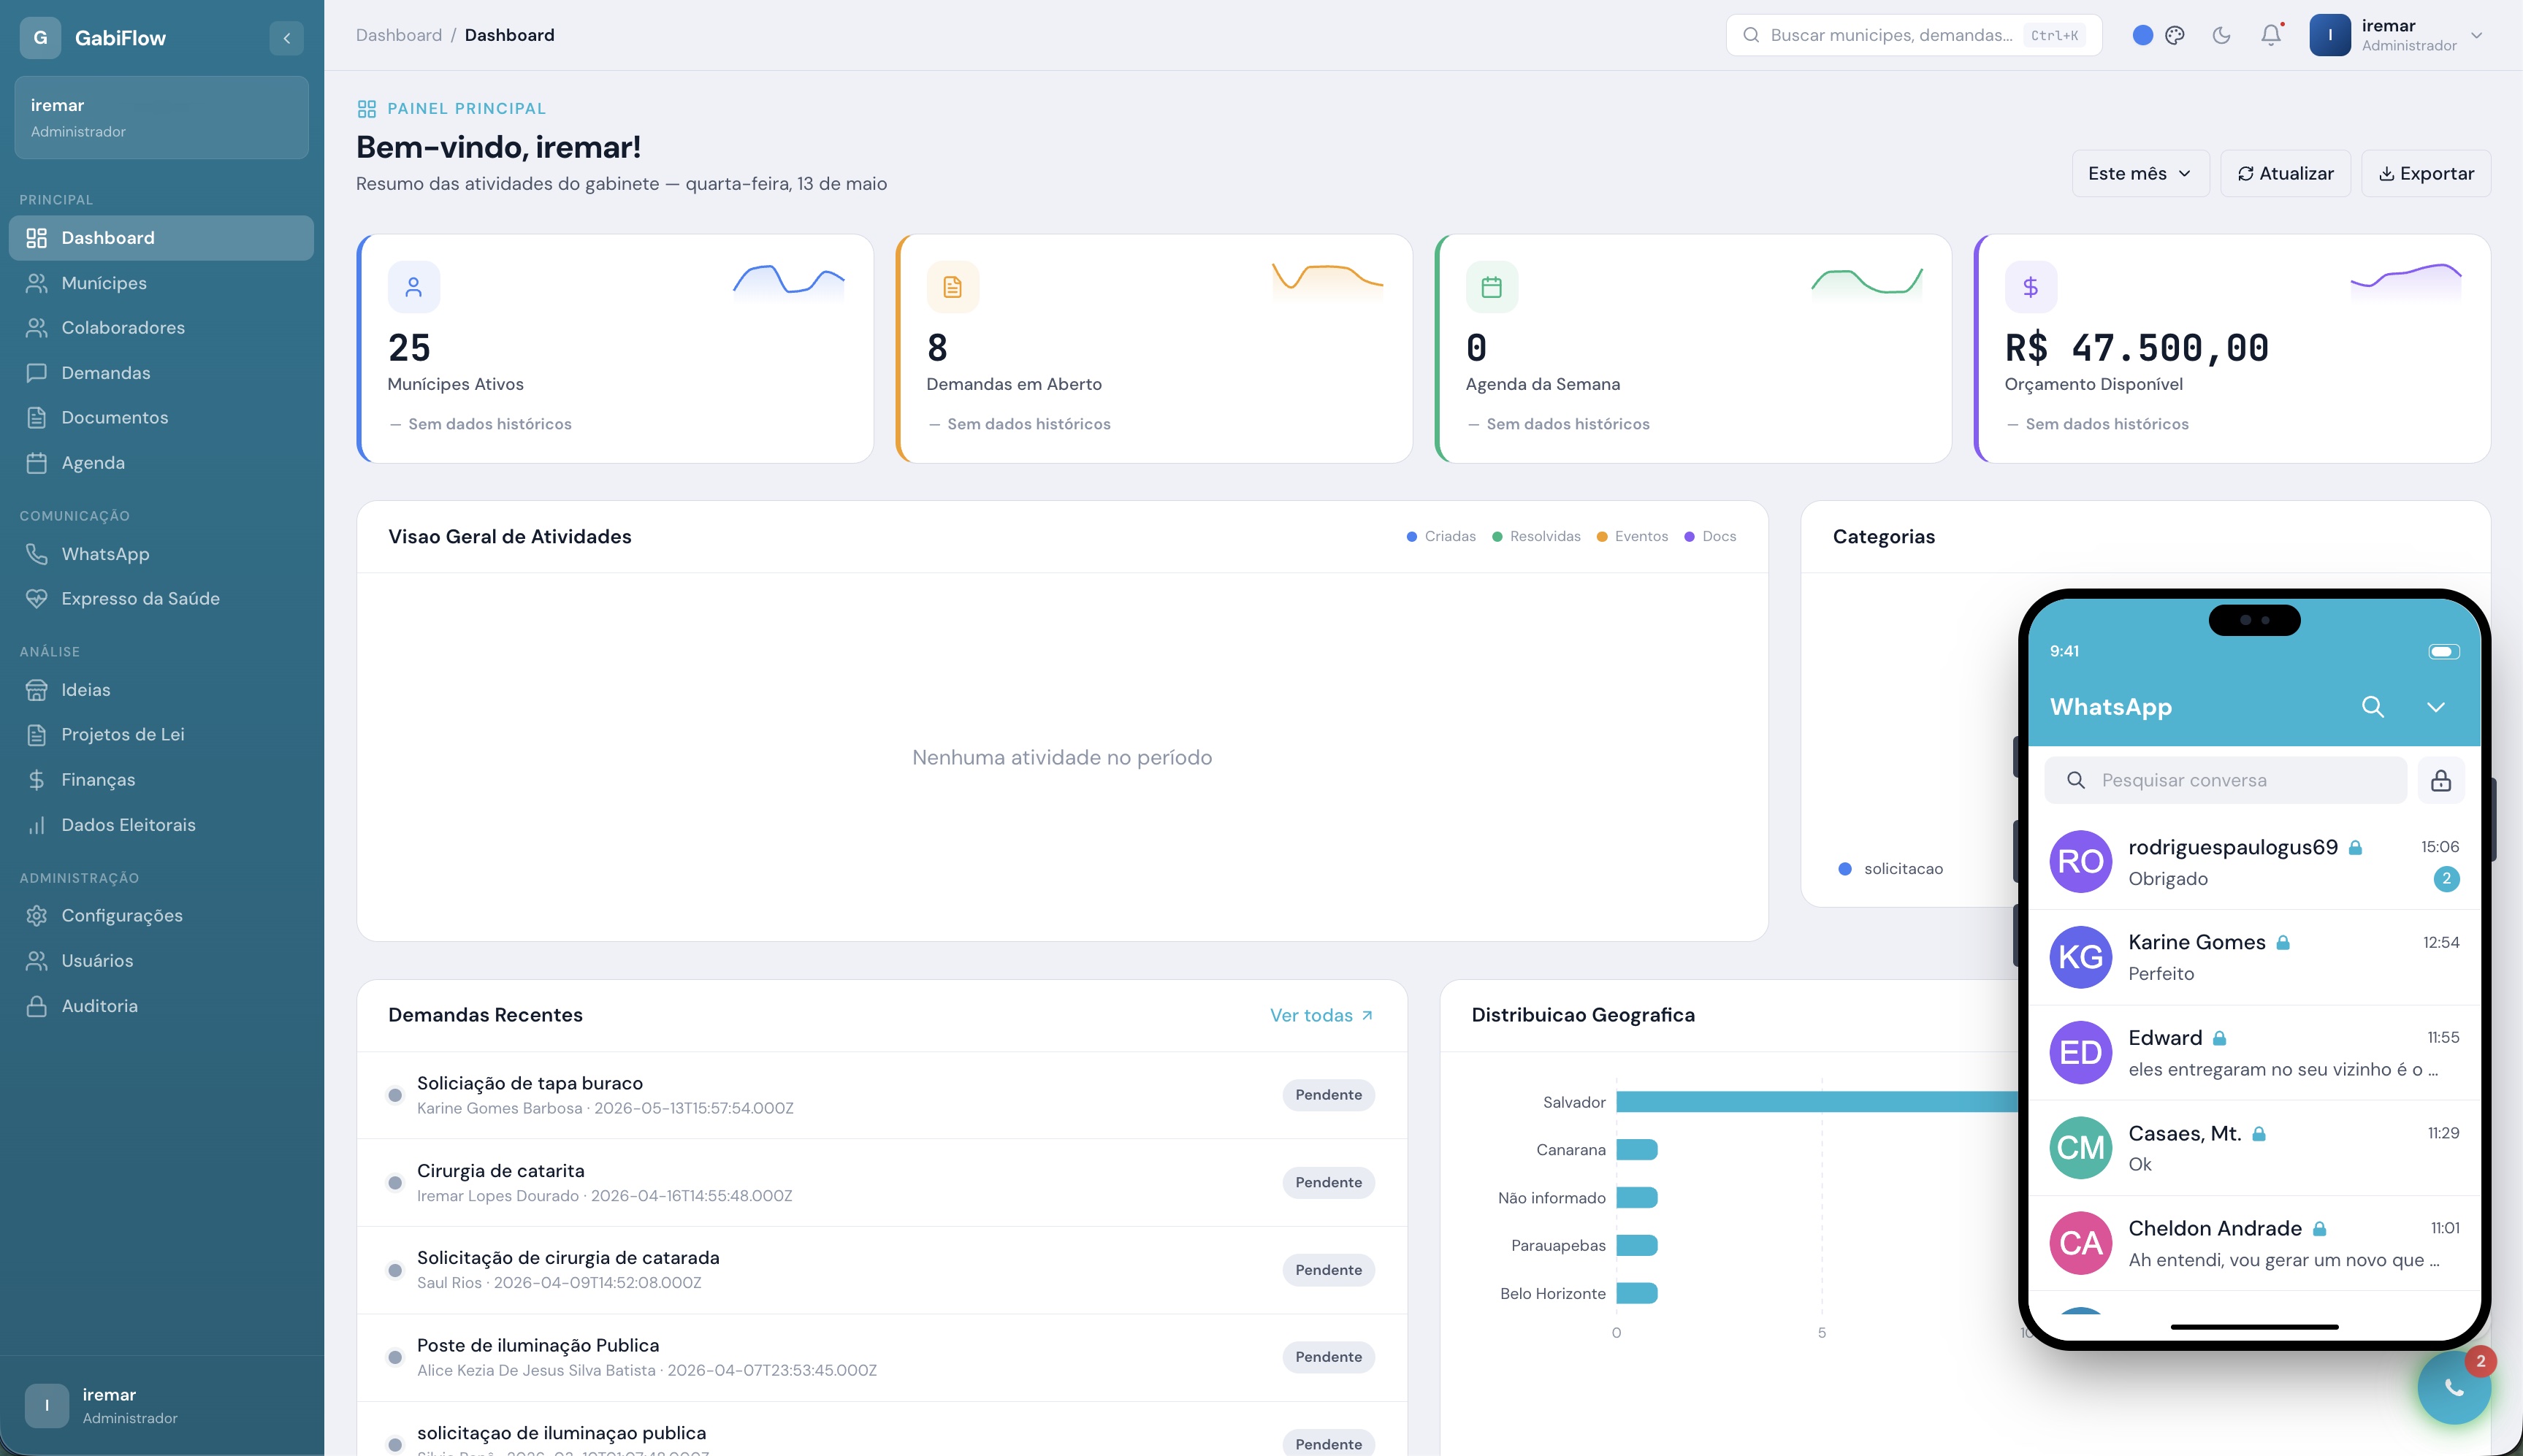Click the iremar profile card in sidebar top
This screenshot has height=1456, width=2523.
point(161,117)
